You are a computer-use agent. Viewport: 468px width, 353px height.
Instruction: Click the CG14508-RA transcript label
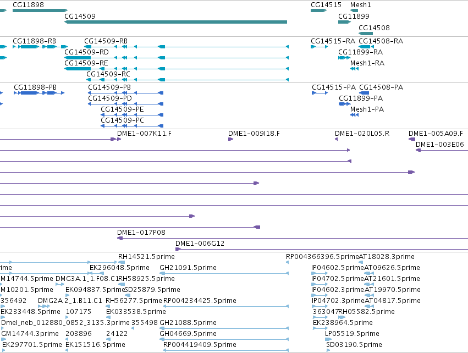(x=381, y=41)
